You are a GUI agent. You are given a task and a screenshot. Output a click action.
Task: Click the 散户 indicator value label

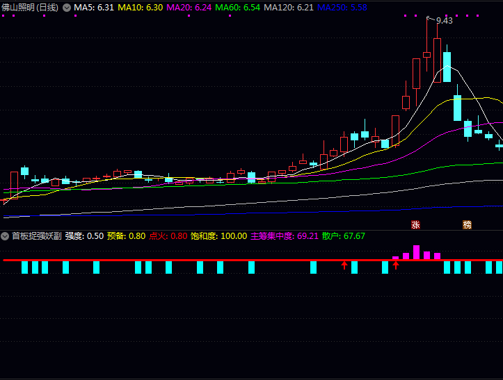[343, 236]
